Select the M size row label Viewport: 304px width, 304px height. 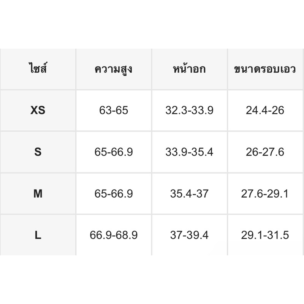(38, 193)
